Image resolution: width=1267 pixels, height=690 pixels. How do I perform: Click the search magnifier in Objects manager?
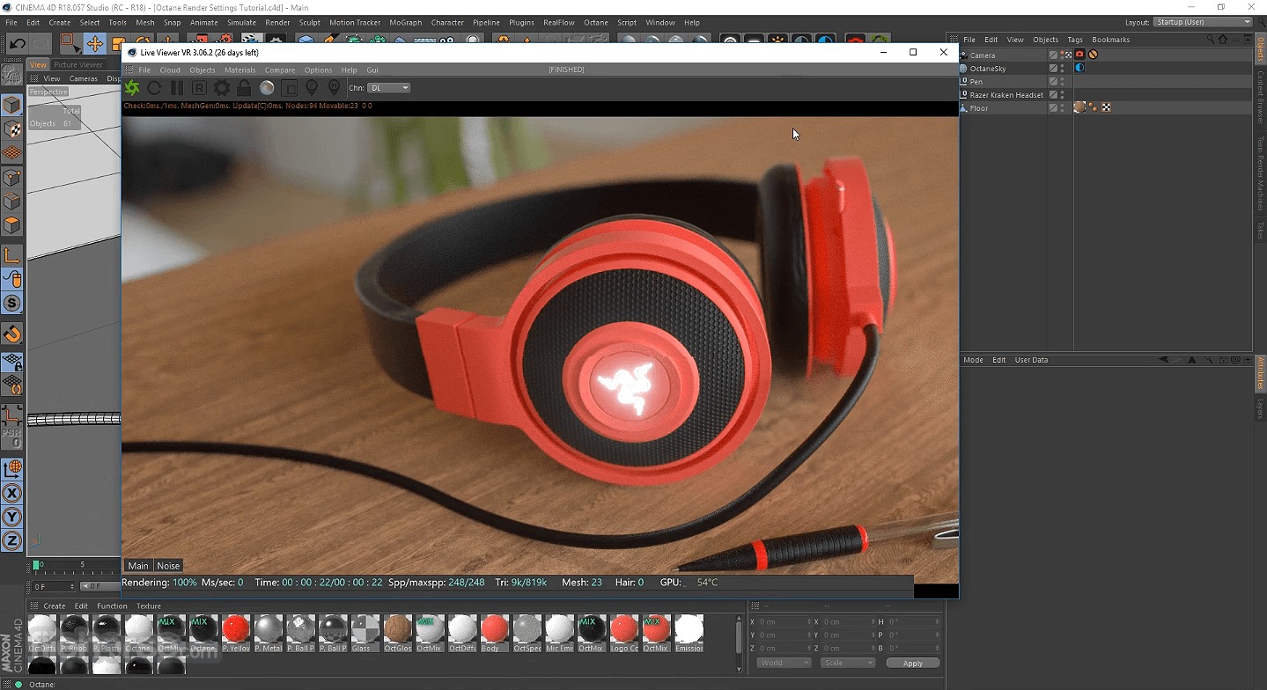[1211, 40]
